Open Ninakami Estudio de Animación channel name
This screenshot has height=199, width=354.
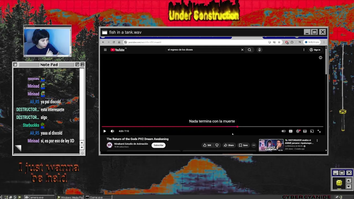coord(131,144)
